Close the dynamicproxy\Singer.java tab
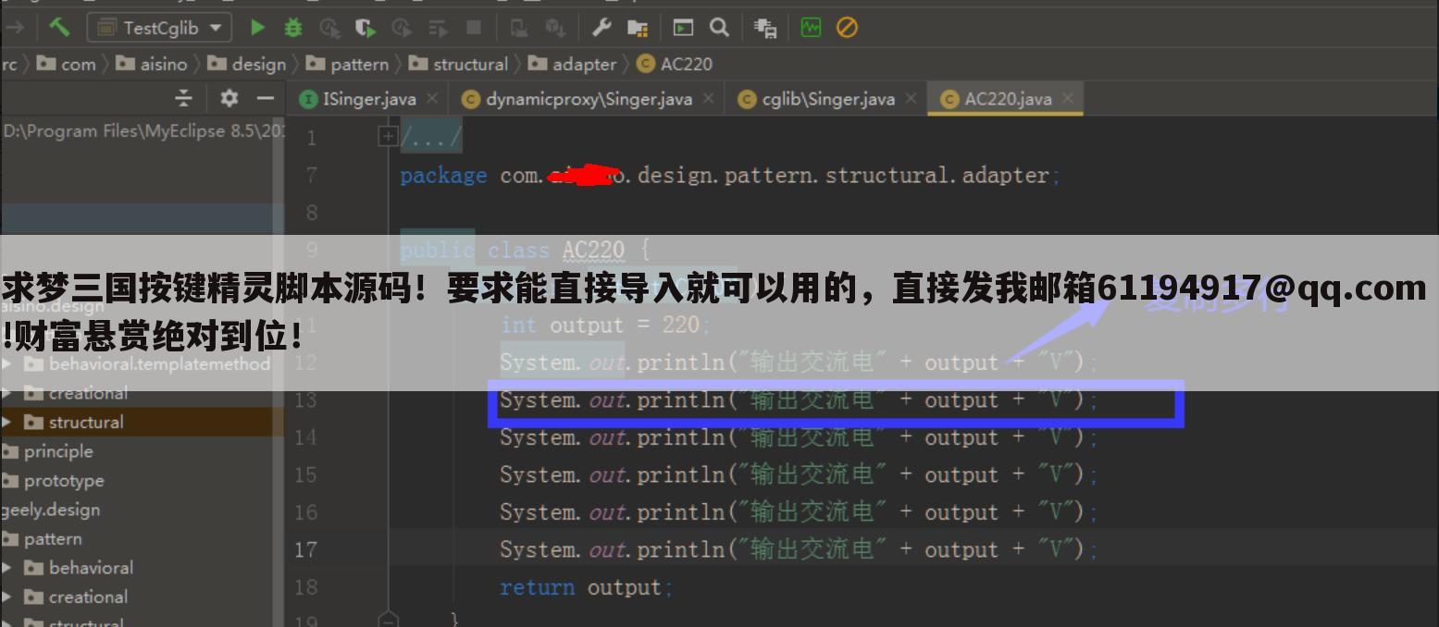Screen dimensions: 1439x627 point(709,98)
